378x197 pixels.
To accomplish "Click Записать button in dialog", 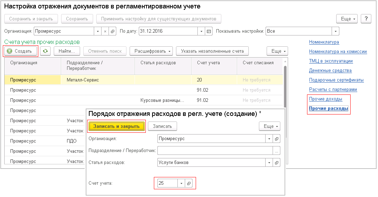I will (162, 126).
